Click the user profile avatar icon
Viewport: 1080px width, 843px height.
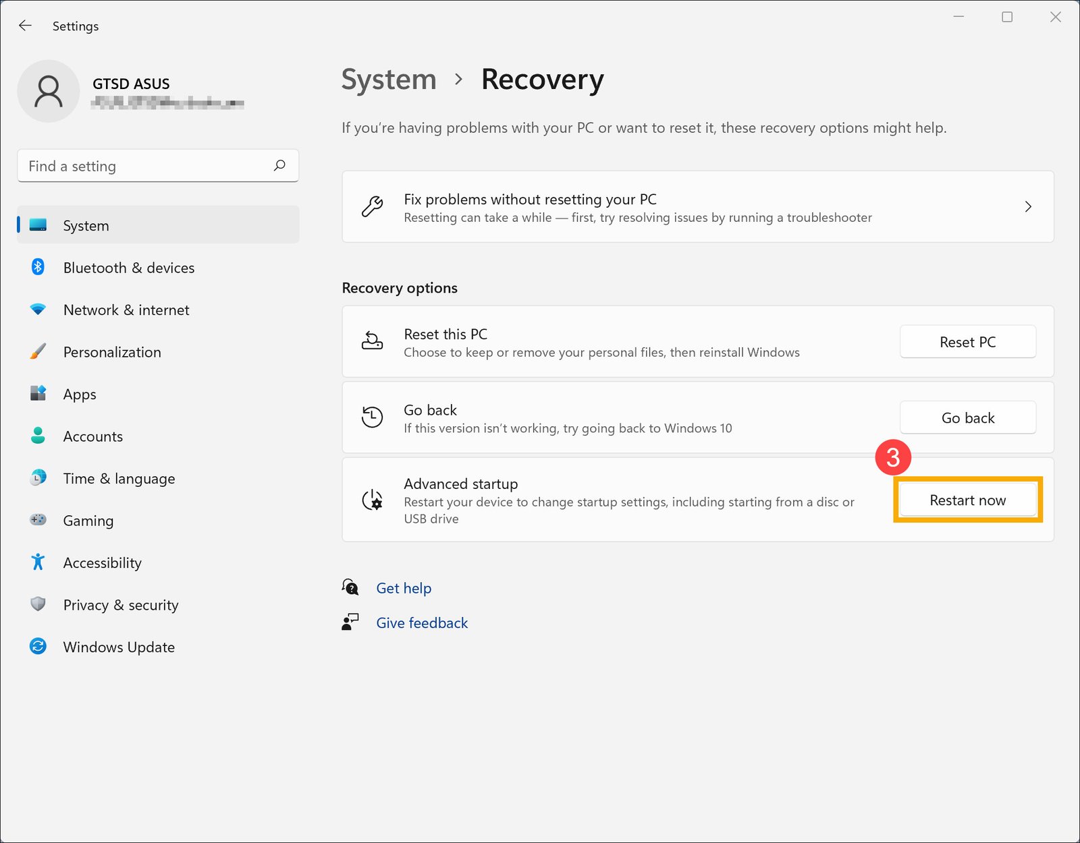[x=49, y=91]
